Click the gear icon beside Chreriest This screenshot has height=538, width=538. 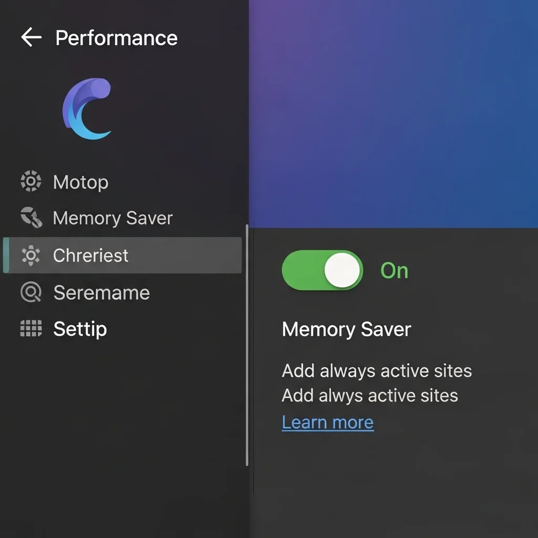point(30,255)
